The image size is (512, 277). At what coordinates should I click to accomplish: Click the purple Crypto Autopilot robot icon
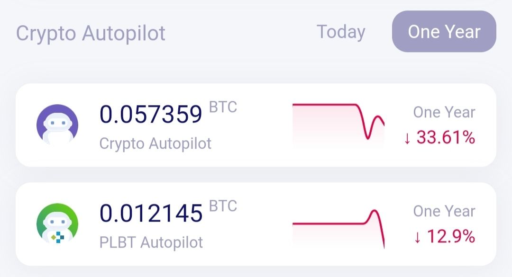pyautogui.click(x=57, y=125)
